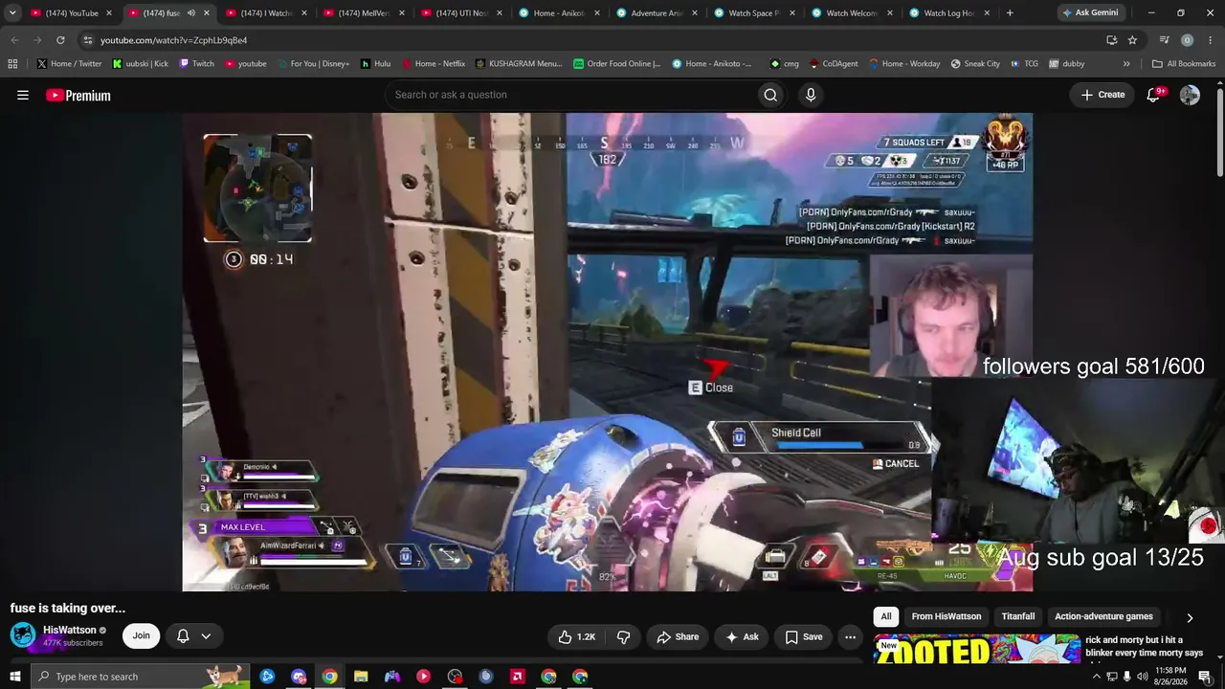Open Chrome apps grid shortcut

pyautogui.click(x=12, y=64)
